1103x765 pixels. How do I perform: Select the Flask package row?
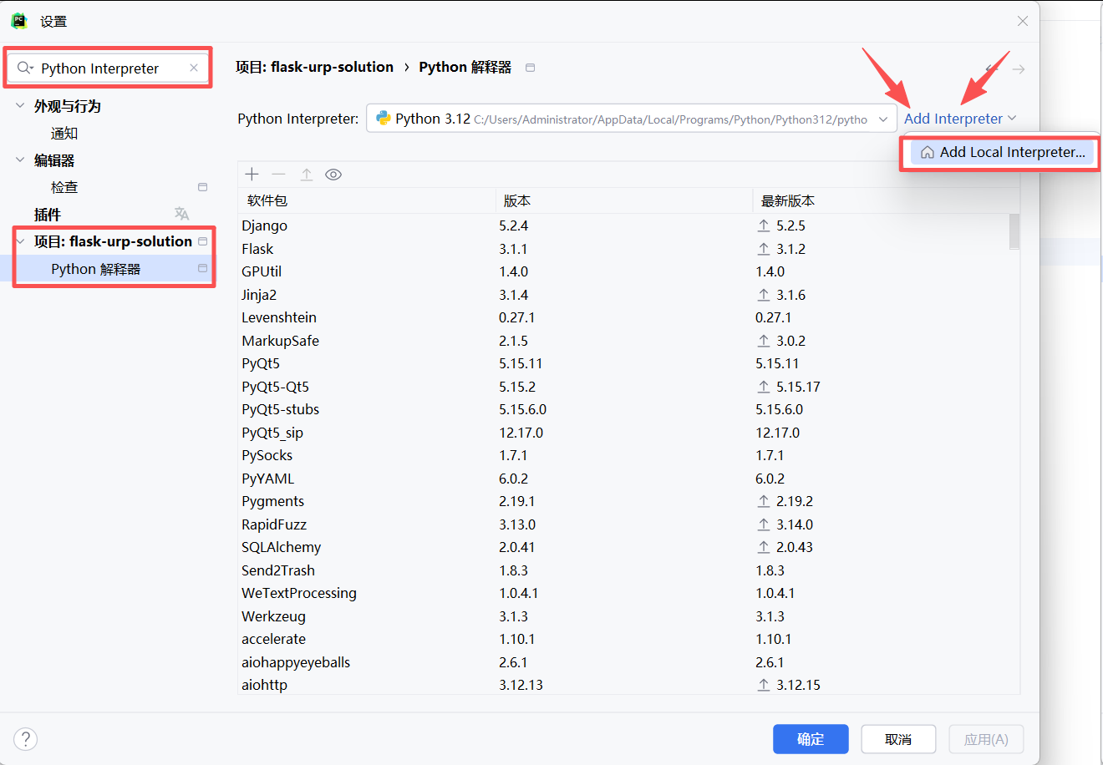[x=623, y=249]
